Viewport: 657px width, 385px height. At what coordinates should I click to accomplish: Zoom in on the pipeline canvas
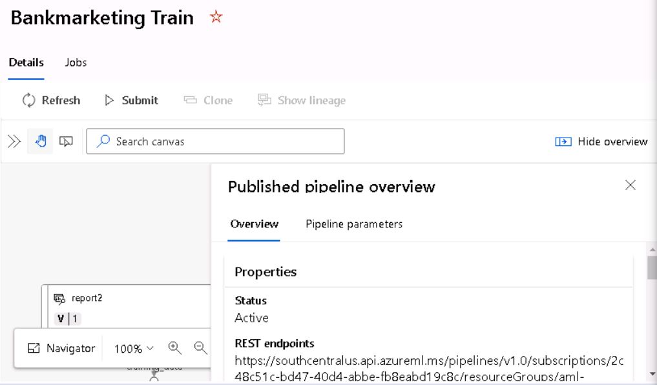point(174,348)
